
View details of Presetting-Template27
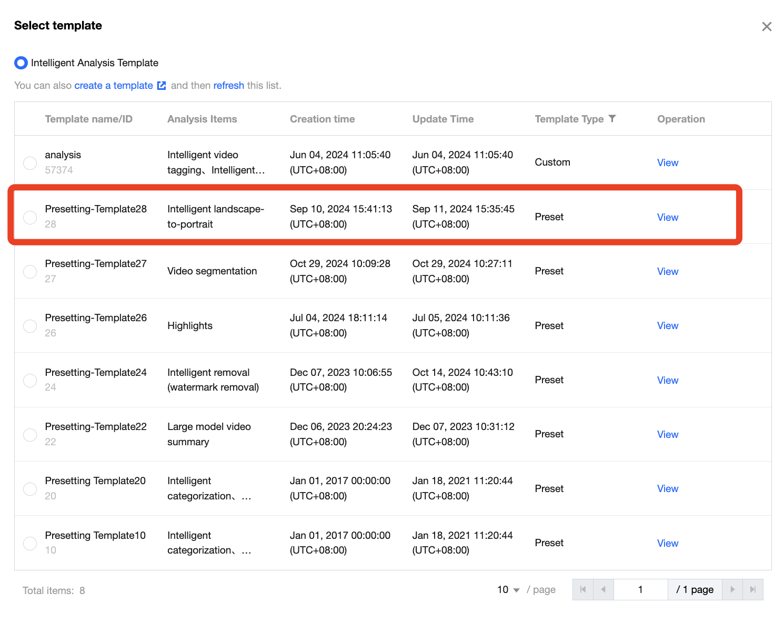click(667, 272)
